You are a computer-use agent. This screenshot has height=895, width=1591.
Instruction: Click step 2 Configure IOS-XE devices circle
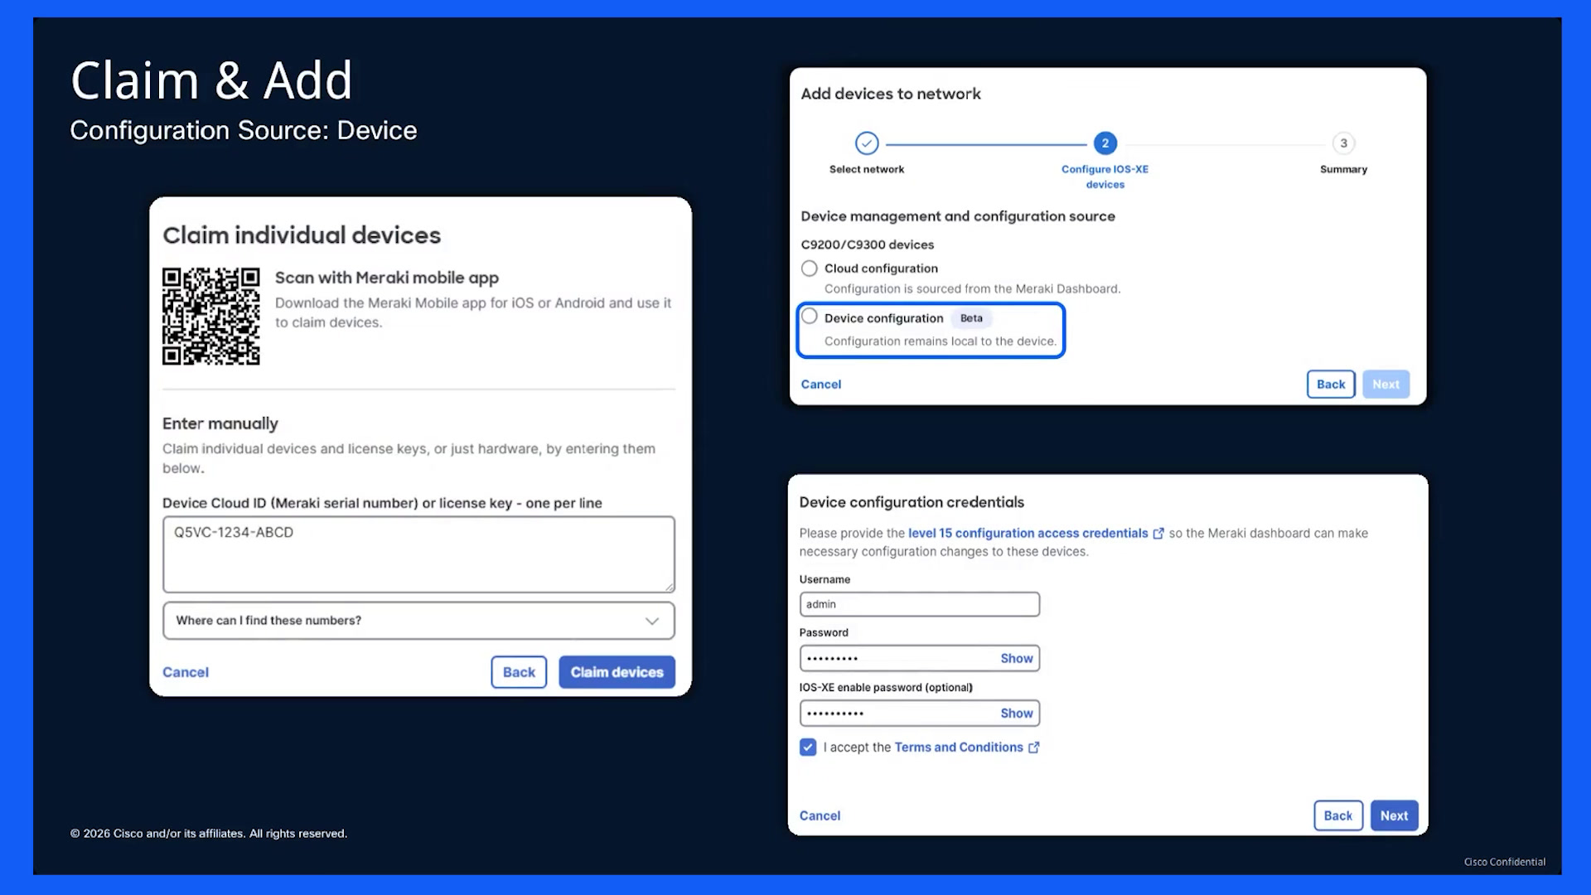(x=1105, y=143)
